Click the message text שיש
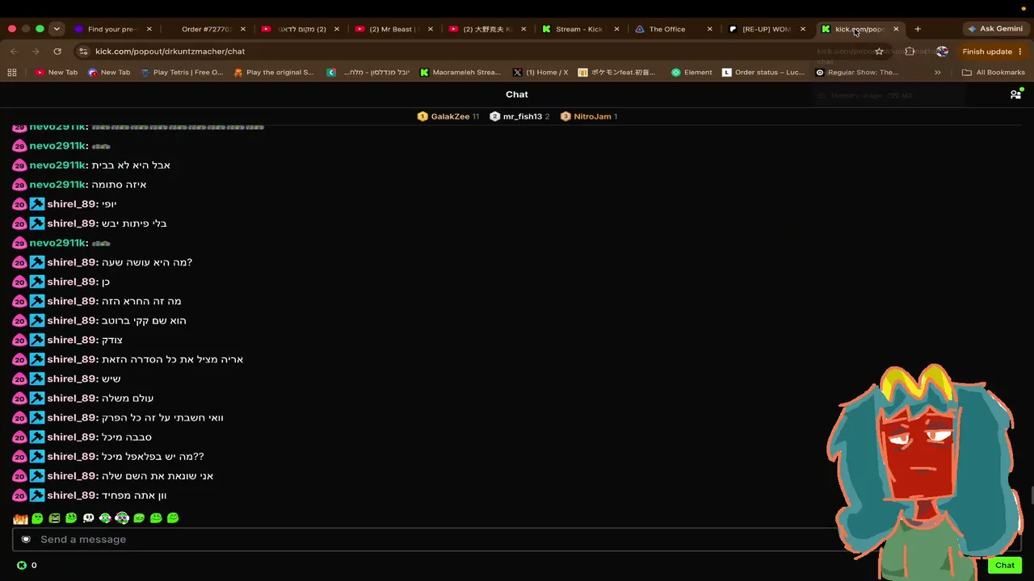 click(x=111, y=378)
